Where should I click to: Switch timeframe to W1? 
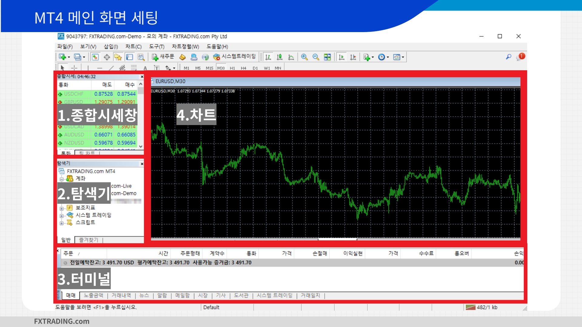click(267, 68)
